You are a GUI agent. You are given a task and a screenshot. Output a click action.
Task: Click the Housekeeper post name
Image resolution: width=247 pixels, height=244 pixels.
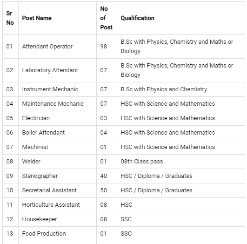[x=40, y=219]
